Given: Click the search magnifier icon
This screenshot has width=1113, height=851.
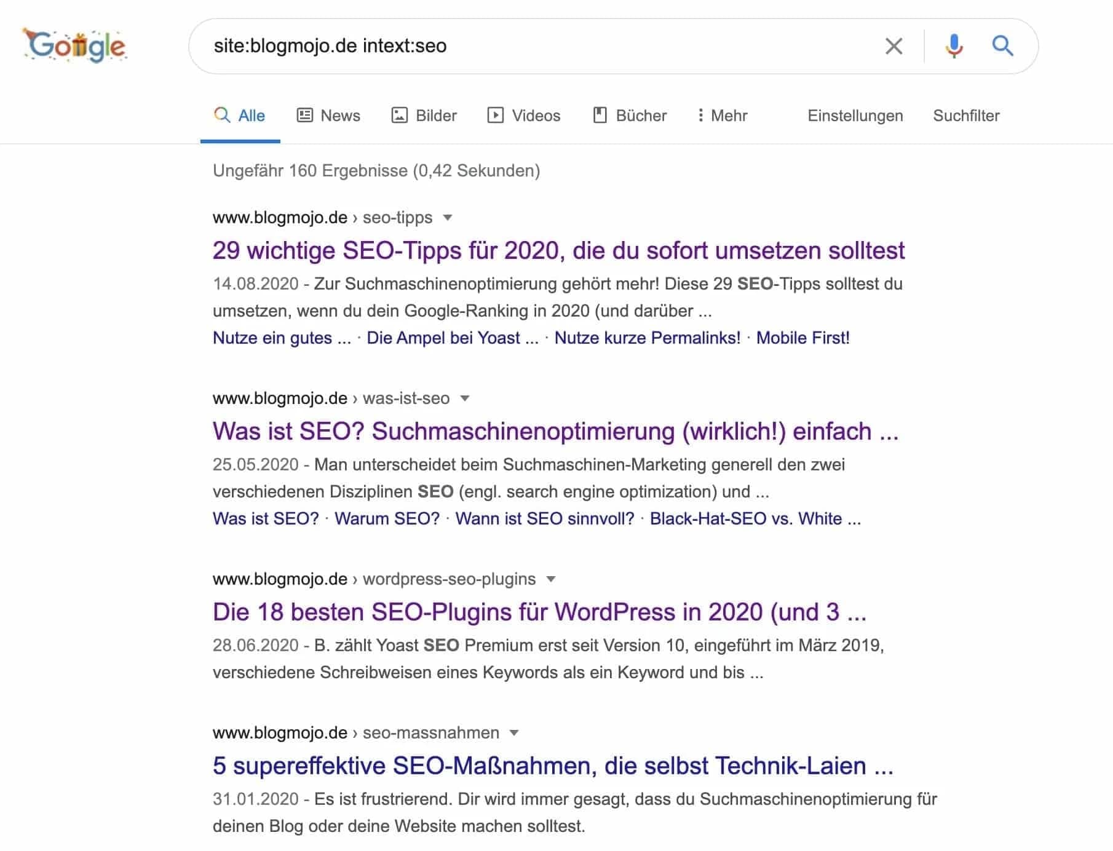Looking at the screenshot, I should point(1004,45).
